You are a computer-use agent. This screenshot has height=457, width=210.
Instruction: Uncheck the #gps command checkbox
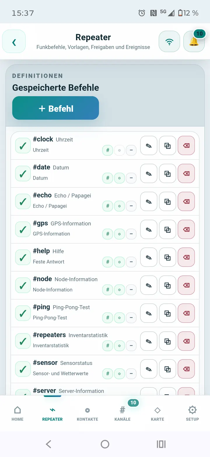point(23,229)
